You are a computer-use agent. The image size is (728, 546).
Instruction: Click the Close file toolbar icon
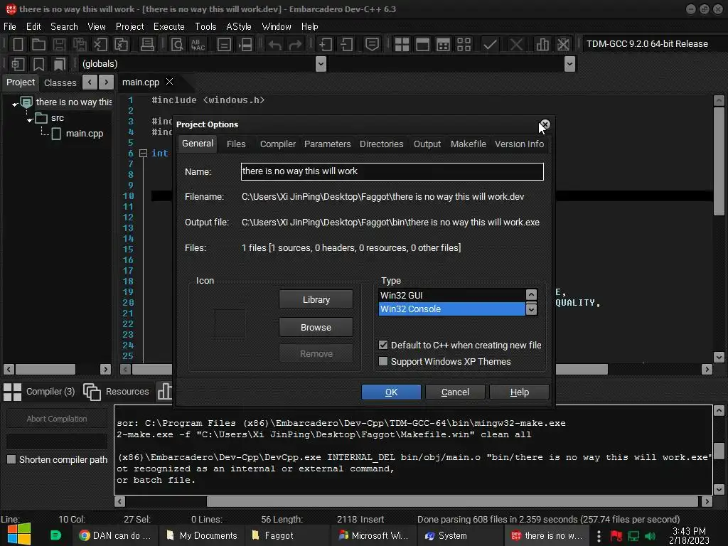[100, 45]
